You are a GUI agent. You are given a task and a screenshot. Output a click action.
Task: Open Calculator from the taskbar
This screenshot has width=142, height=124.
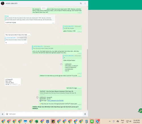click(86, 121)
